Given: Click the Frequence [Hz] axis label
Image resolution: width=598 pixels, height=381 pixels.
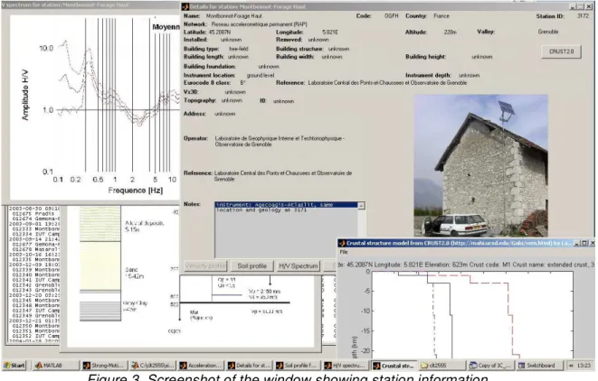Looking at the screenshot, I should (x=136, y=190).
